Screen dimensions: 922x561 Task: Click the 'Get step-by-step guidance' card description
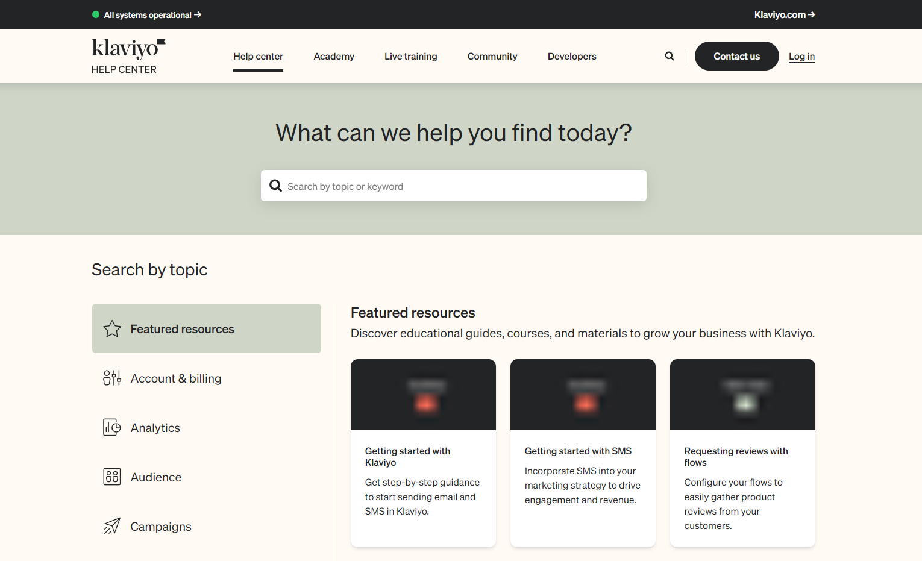point(422,497)
